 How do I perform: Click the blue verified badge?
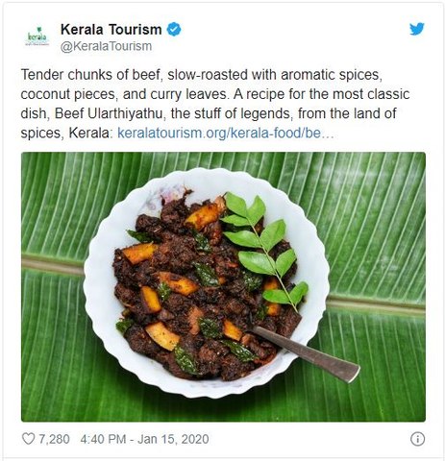click(x=174, y=30)
